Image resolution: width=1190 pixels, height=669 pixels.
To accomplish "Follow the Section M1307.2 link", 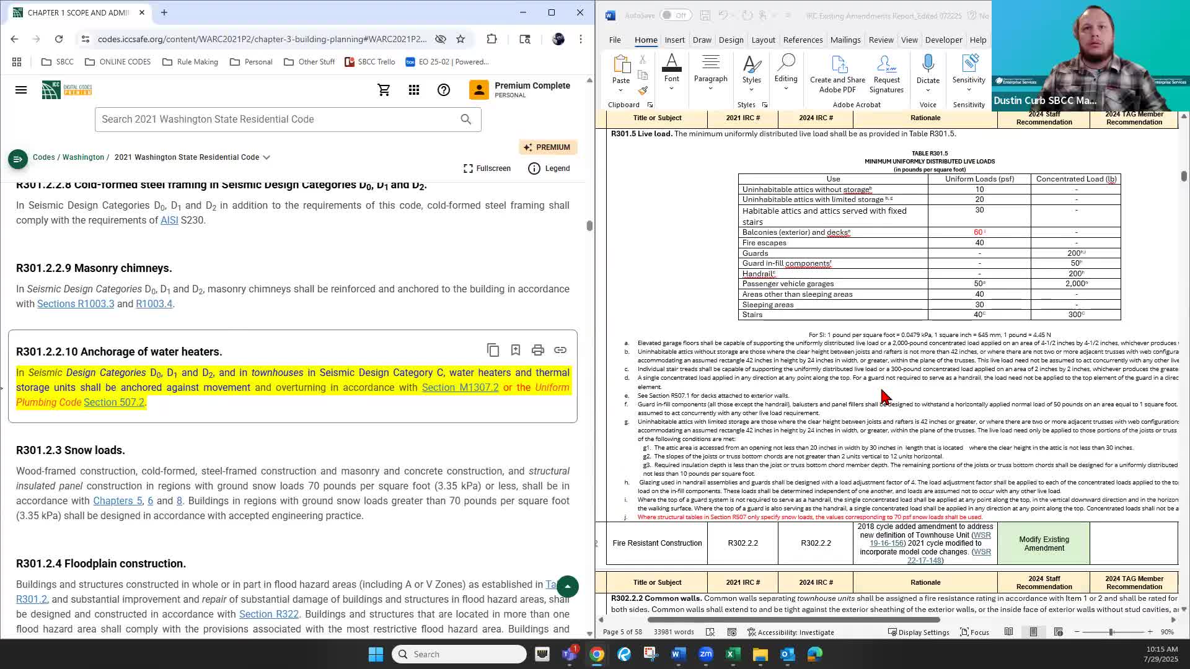I will [x=460, y=387].
